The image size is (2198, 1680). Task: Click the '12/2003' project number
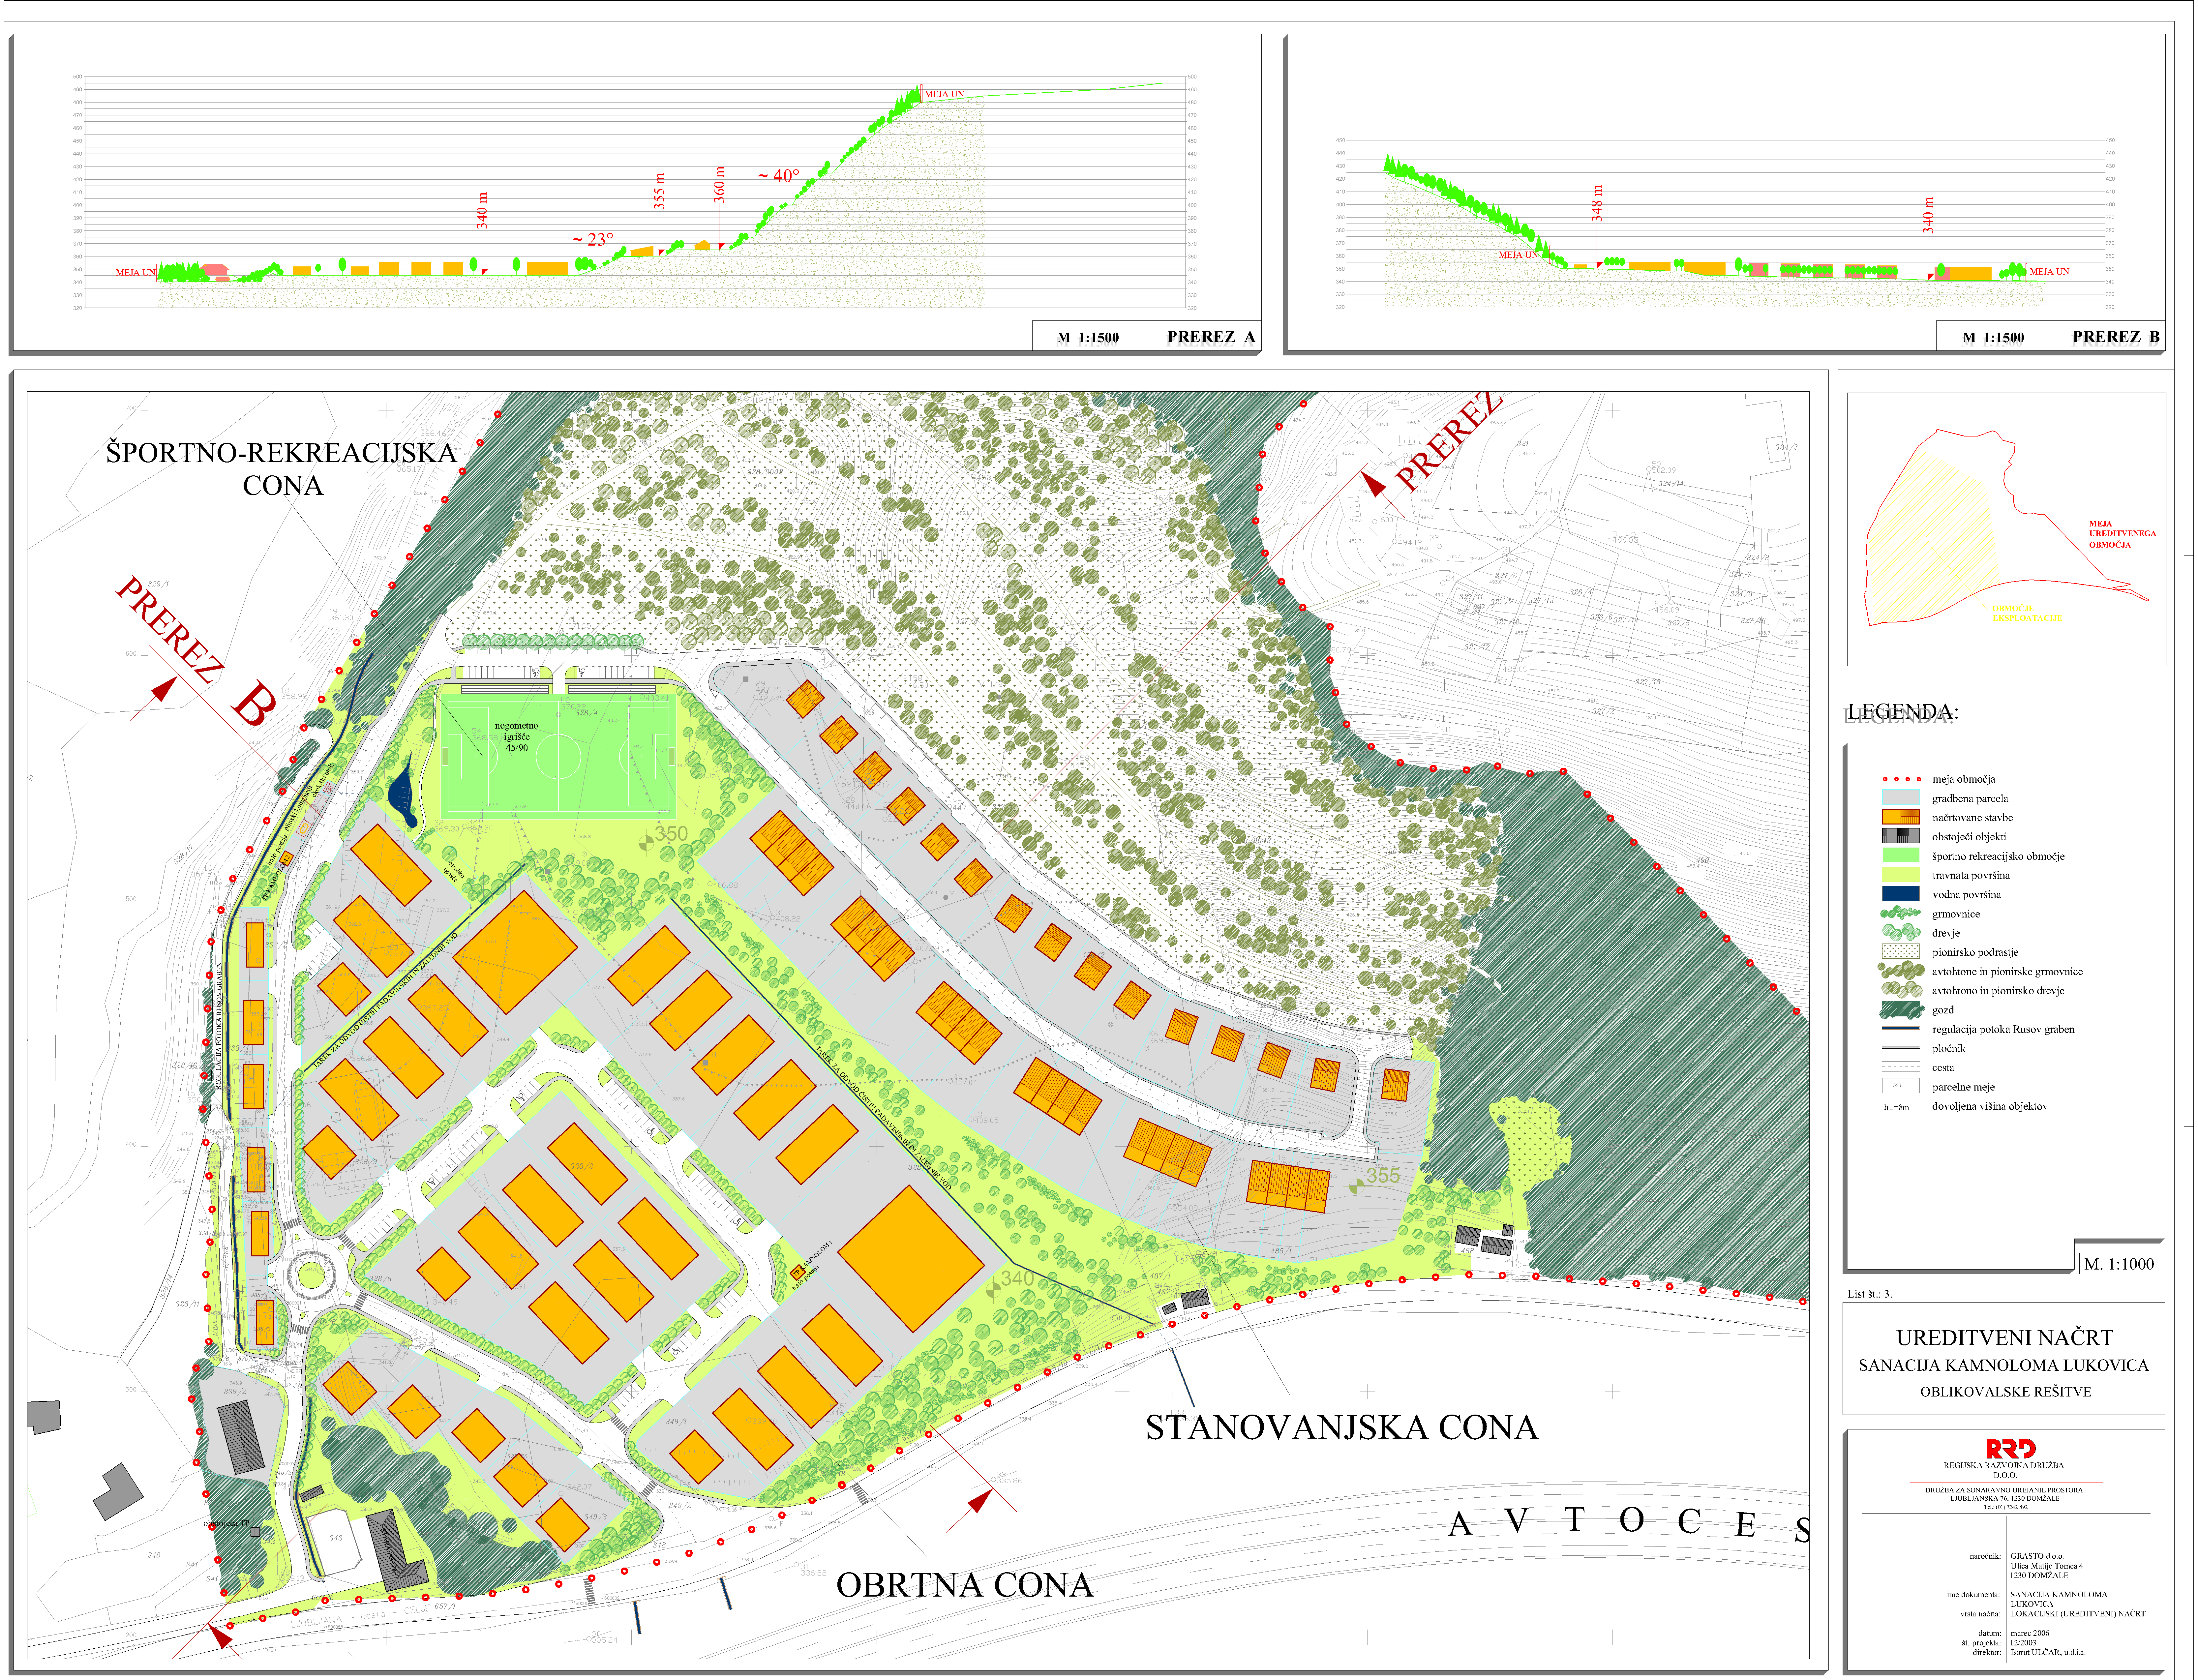(x=2023, y=1643)
